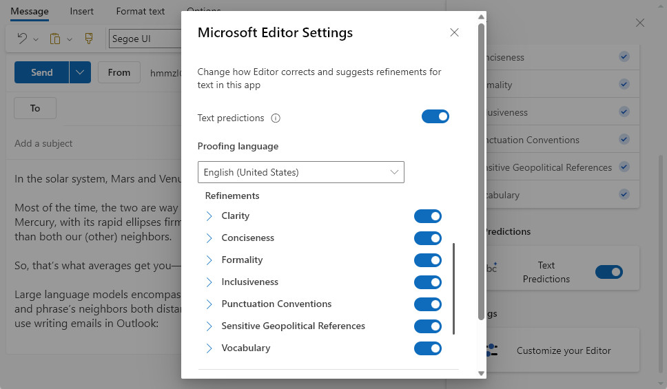Click the paste clipboard icon
The height and width of the screenshot is (389, 667).
point(55,39)
